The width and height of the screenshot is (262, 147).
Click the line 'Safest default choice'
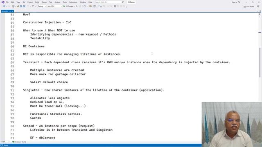(49, 82)
